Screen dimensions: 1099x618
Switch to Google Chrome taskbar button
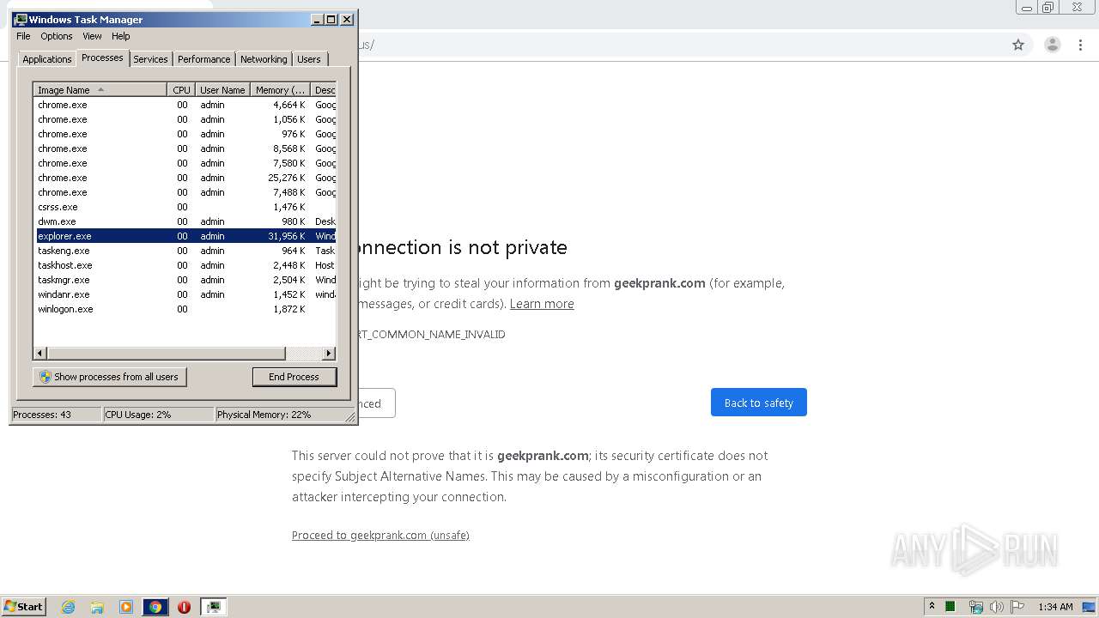click(x=155, y=607)
